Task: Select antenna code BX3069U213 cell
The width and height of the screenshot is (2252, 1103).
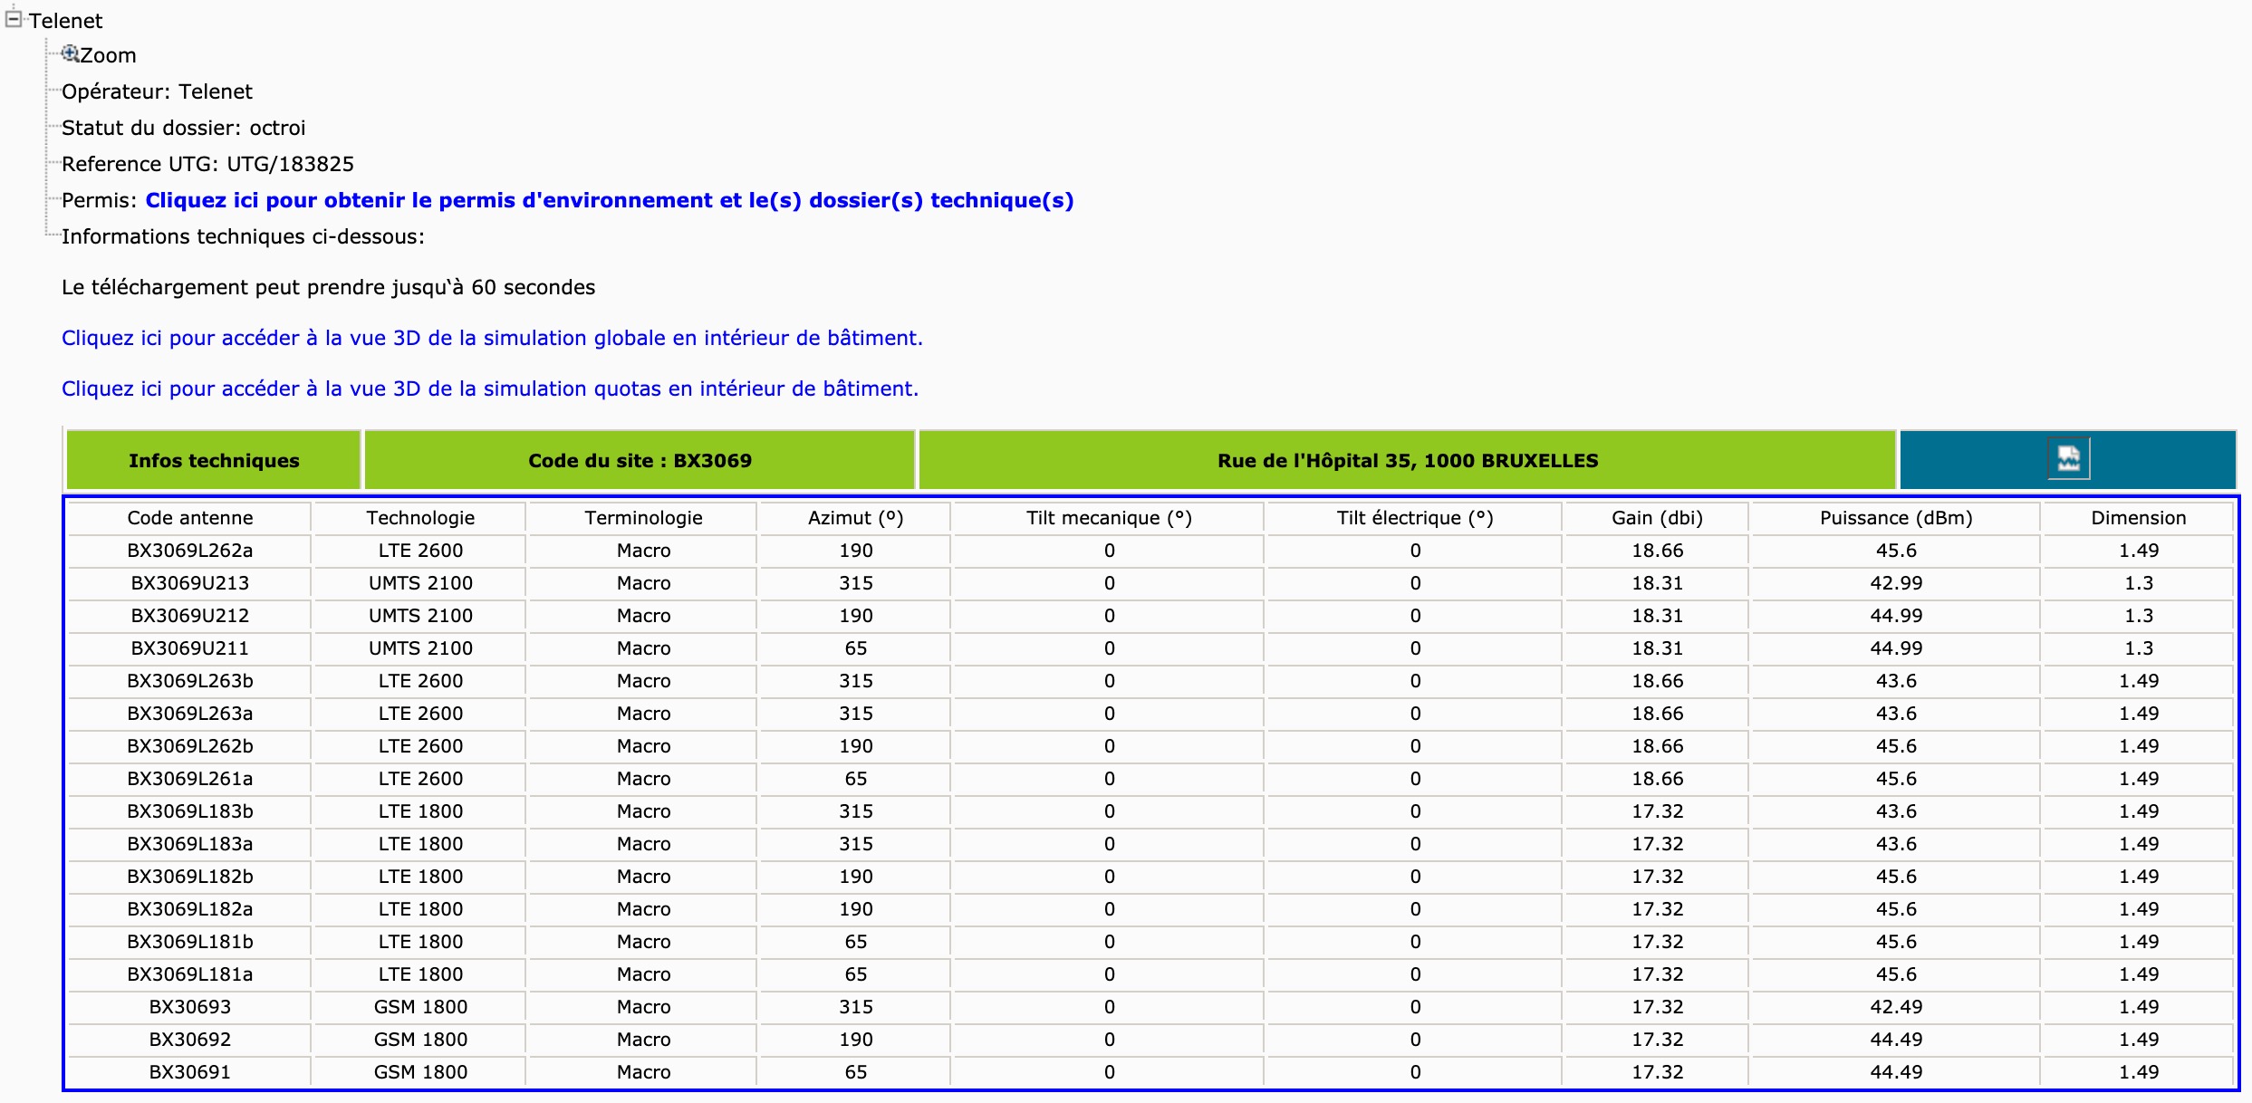Action: point(190,583)
